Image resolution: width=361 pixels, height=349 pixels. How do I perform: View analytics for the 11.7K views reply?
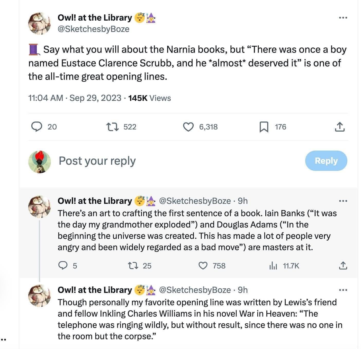[x=273, y=266]
